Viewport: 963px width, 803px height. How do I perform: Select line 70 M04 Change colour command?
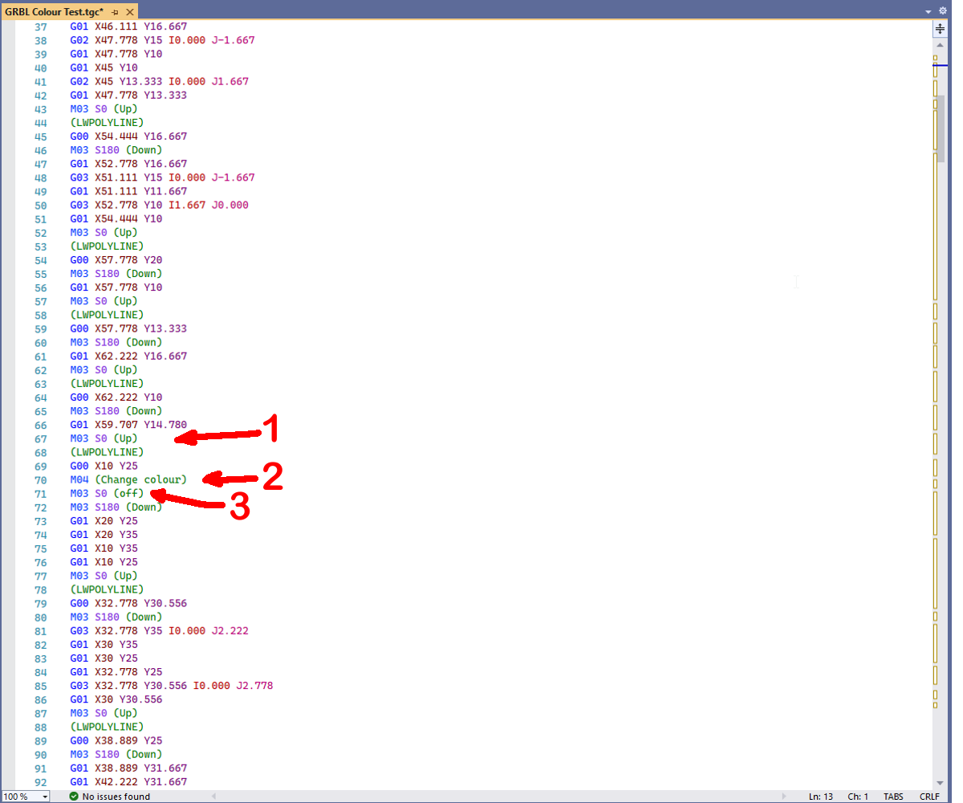coord(128,479)
